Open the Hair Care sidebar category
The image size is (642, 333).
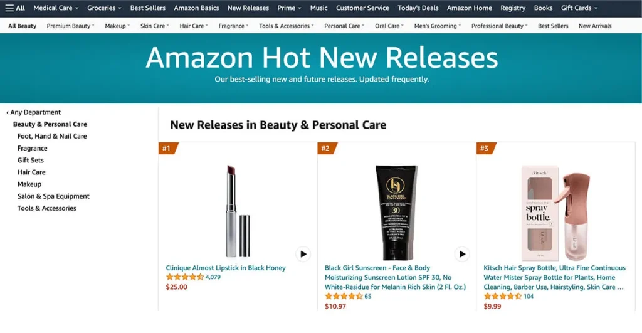pyautogui.click(x=31, y=172)
